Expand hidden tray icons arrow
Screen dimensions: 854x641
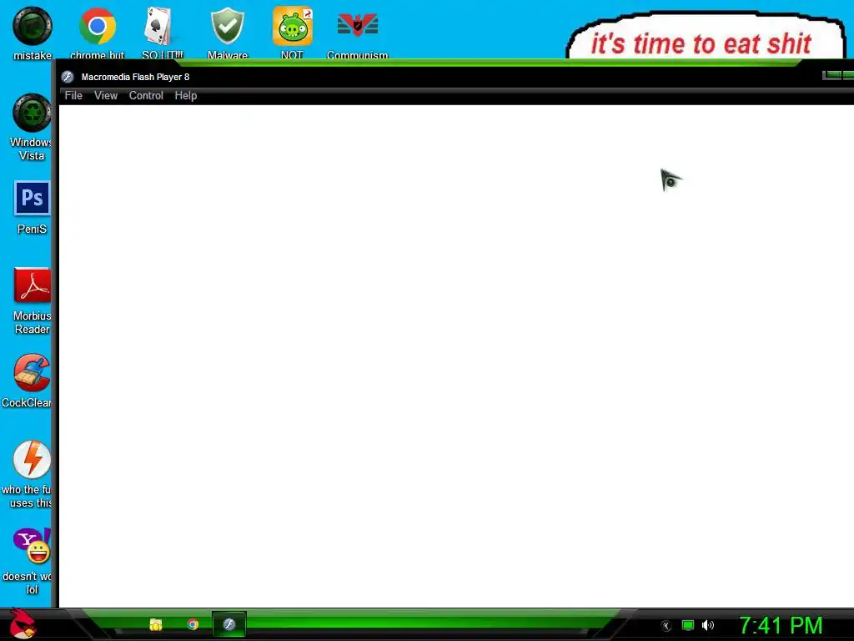click(x=666, y=626)
